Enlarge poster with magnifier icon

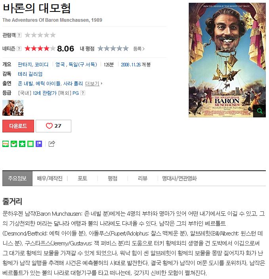(259, 111)
